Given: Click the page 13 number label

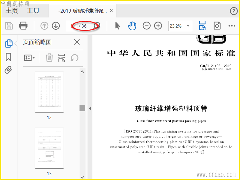Looking at the screenshot, I should 49,174.
